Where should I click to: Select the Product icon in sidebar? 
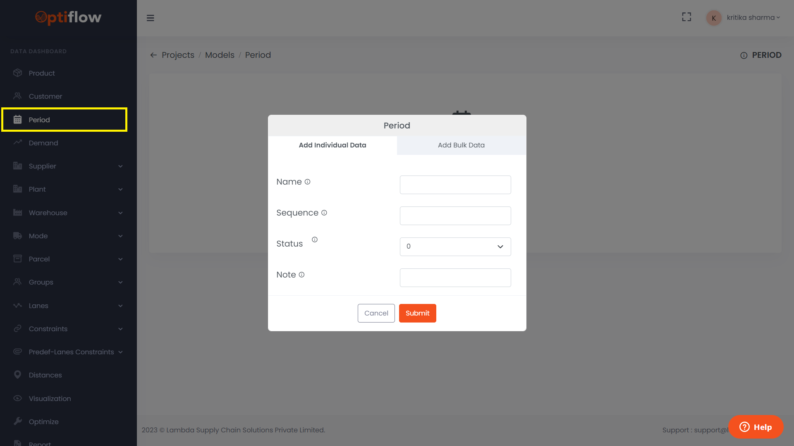pos(17,73)
